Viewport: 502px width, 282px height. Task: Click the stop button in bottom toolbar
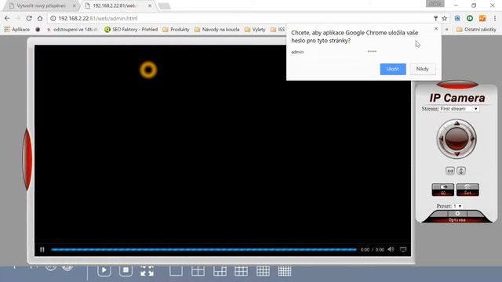coord(125,270)
